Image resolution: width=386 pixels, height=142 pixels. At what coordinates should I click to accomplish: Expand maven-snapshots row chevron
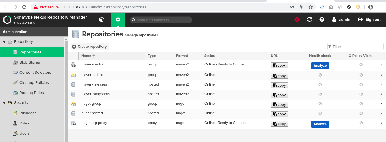[x=381, y=94]
